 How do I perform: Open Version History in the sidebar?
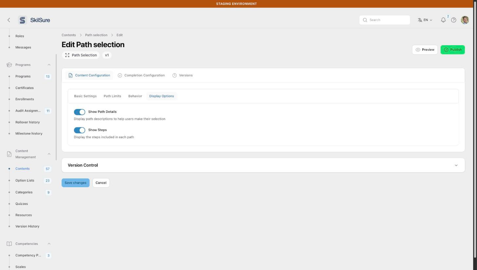coord(27,226)
